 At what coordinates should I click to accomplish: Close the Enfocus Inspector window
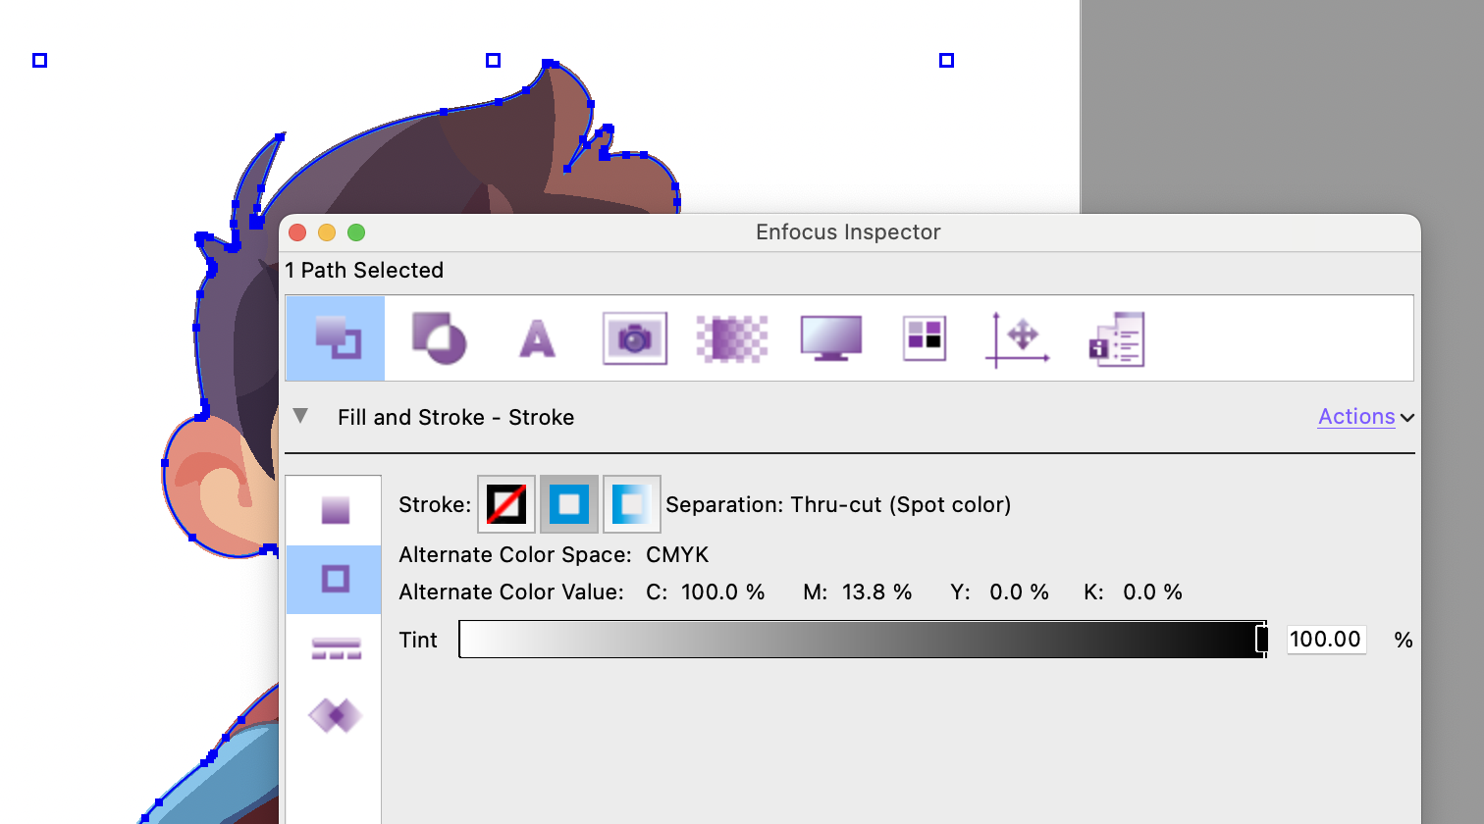(x=297, y=232)
